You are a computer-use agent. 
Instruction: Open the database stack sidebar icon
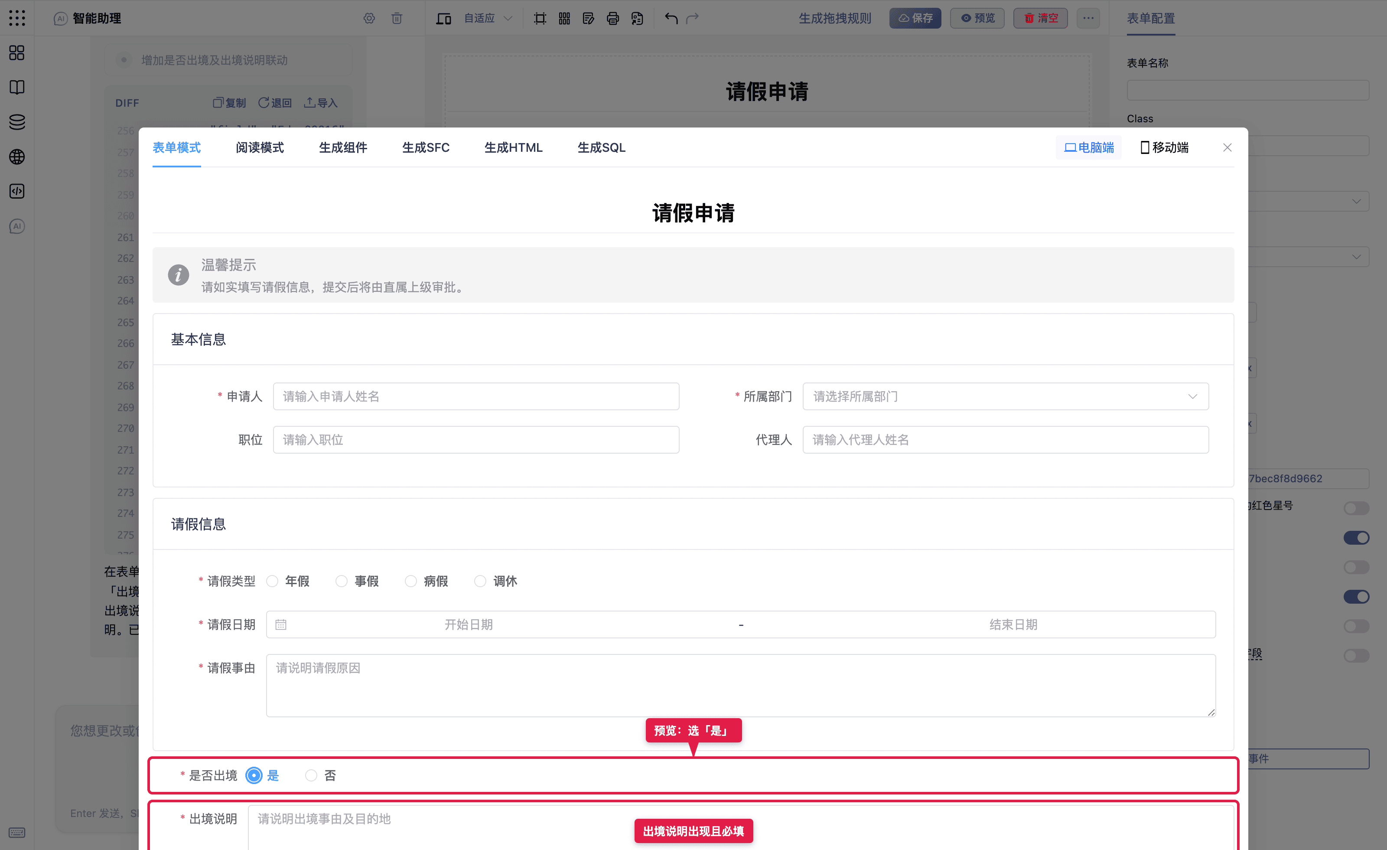pyautogui.click(x=17, y=122)
